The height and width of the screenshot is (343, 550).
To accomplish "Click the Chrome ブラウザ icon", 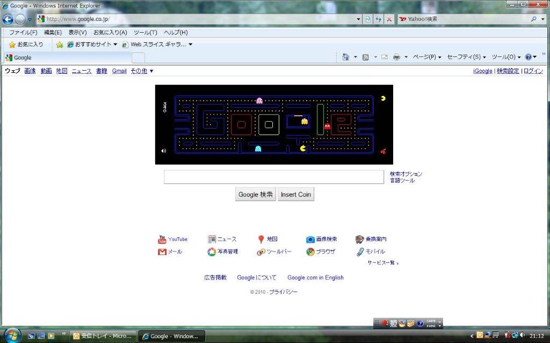I will [x=310, y=252].
